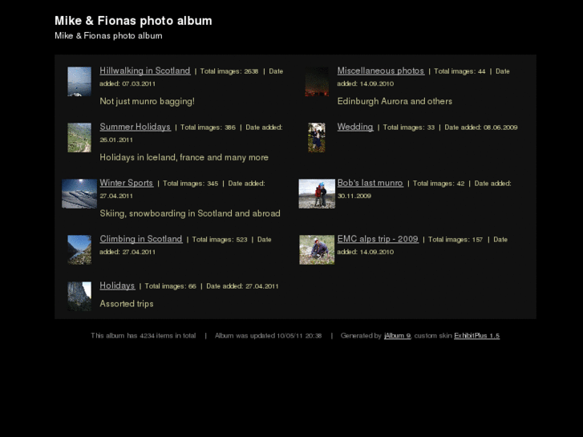The height and width of the screenshot is (437, 583).
Task: Follow the jAlbum 9 footer link
Action: click(398, 335)
